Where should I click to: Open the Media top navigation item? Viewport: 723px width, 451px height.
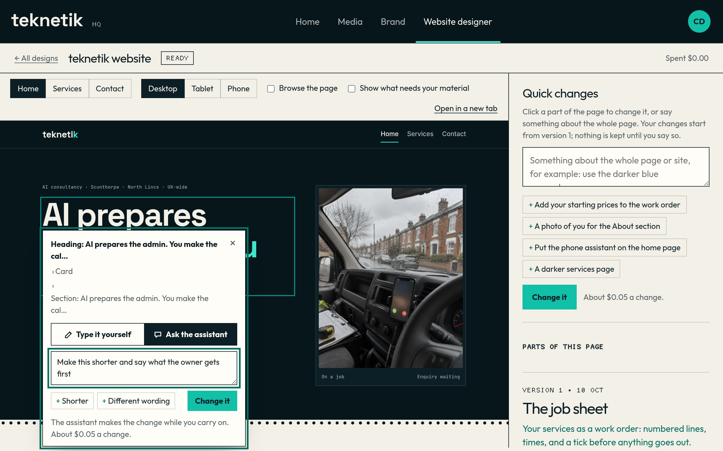[x=350, y=22]
